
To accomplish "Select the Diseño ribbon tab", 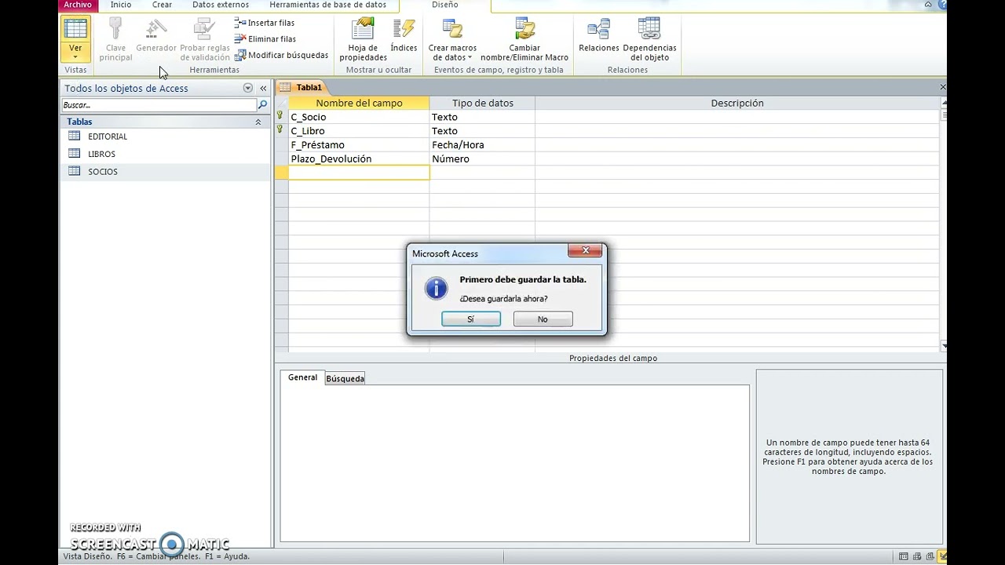I will pos(444,5).
